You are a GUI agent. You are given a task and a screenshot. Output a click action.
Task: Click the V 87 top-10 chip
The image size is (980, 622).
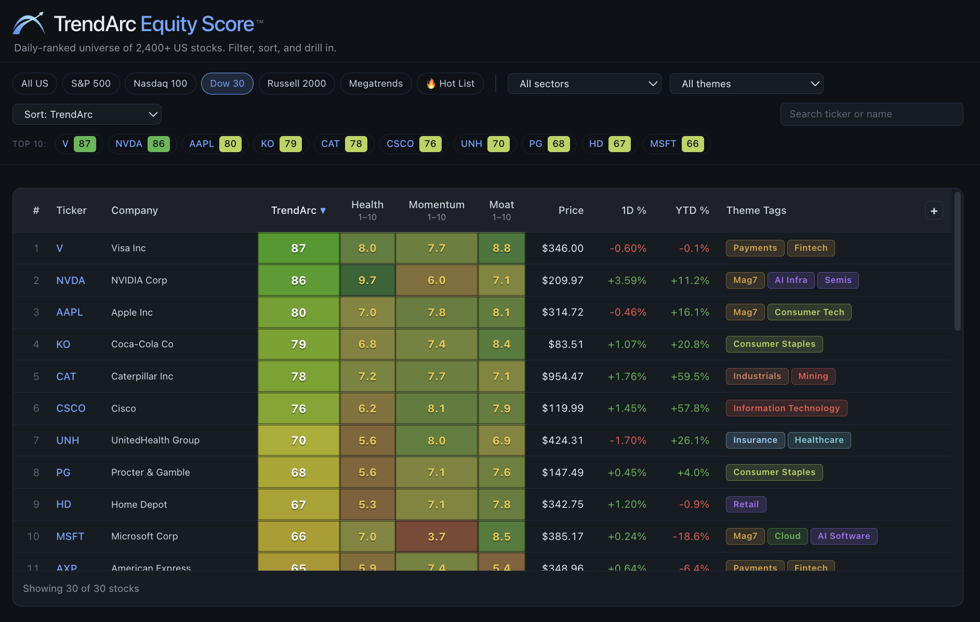[x=79, y=144]
